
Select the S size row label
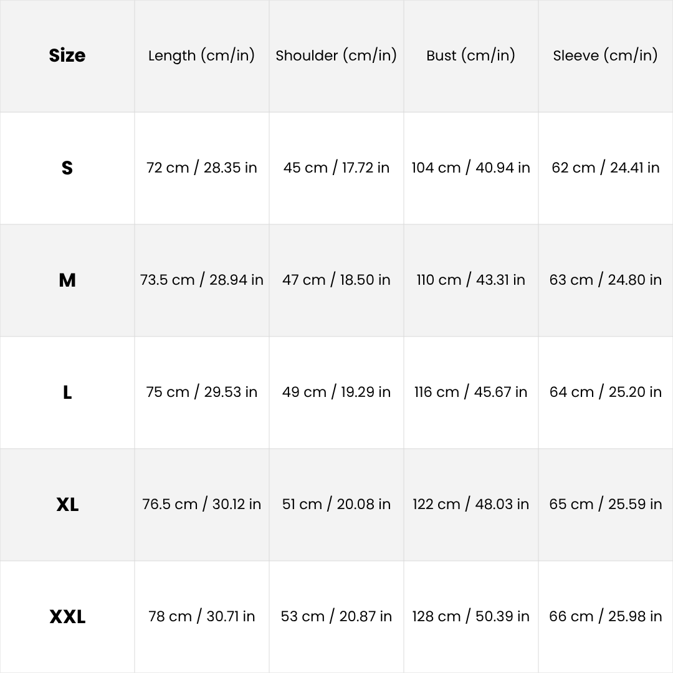67,168
